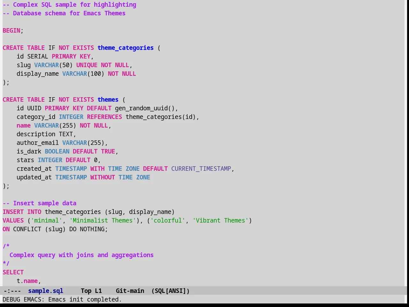Screen dimensions: 409x307
Task: Click the 'DEBUG EMACS: Emacs init completed.' message
Action: coord(62,299)
